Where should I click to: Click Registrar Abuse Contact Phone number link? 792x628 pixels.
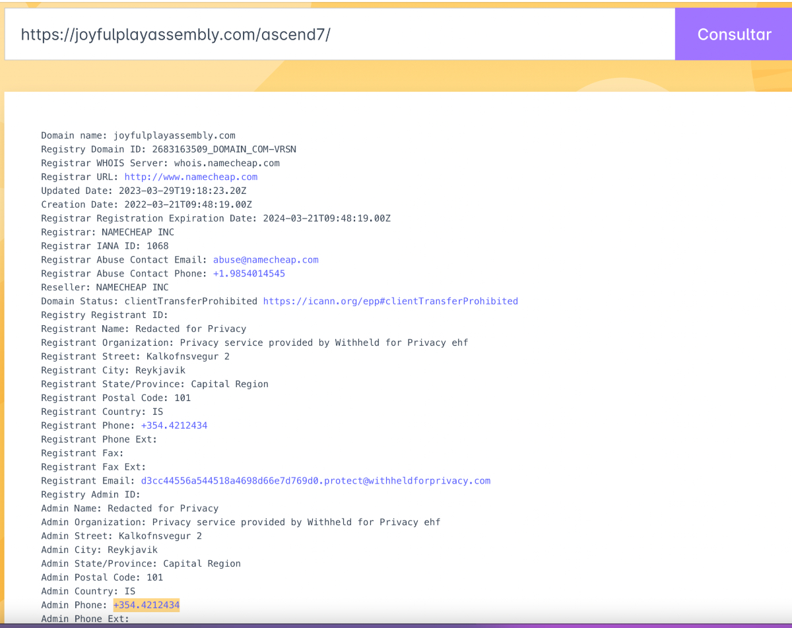click(249, 274)
